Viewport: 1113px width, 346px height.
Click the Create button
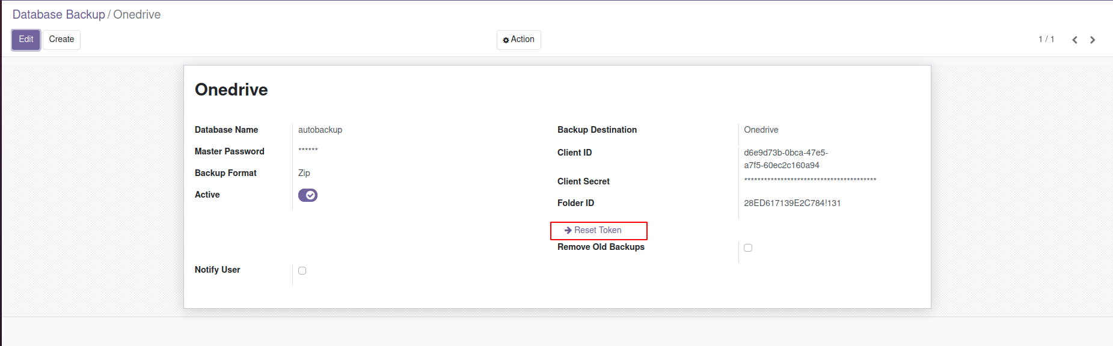pos(61,40)
